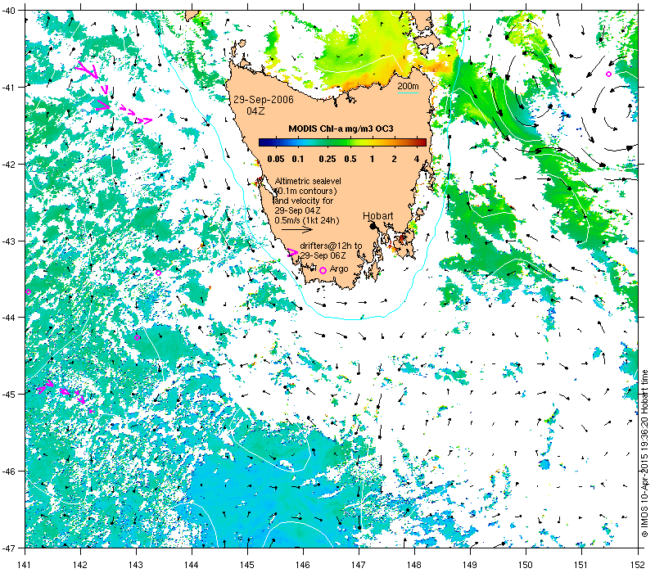Screen dimensions: 655x573
Task: Click the '-40' latitude axis label
Action: (x=9, y=11)
